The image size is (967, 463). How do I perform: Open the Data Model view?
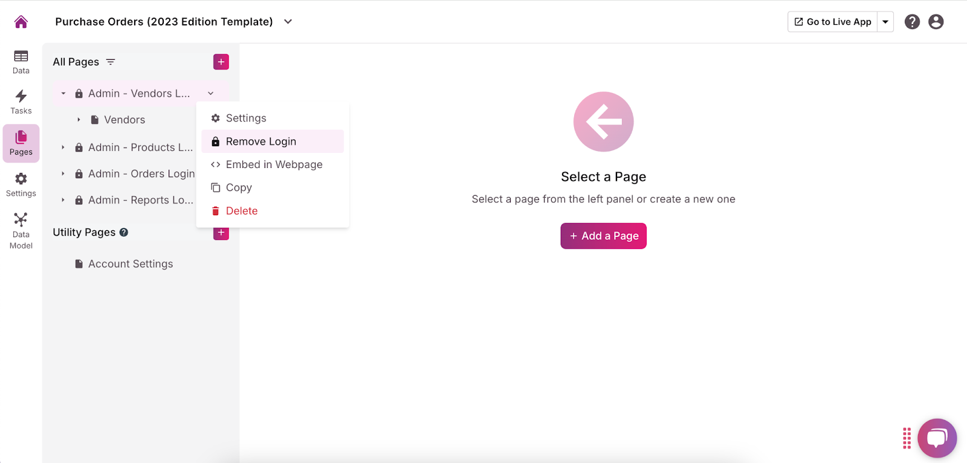[21, 230]
